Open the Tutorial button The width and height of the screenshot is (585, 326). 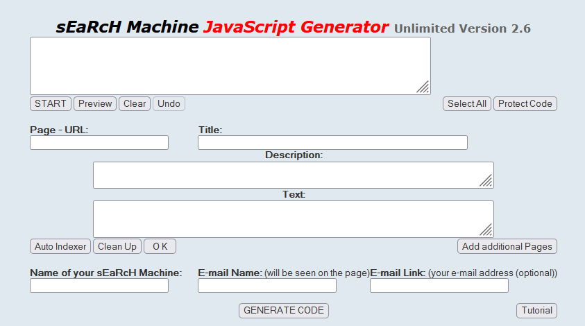click(x=536, y=311)
